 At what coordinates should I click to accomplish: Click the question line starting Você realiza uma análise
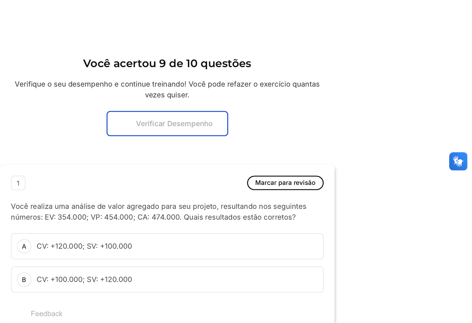[159, 206]
